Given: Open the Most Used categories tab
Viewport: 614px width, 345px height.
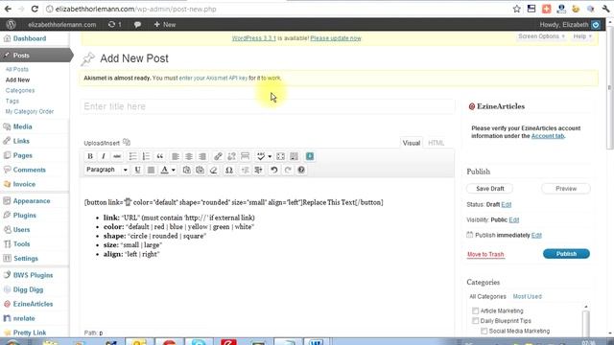Looking at the screenshot, I should coord(527,296).
